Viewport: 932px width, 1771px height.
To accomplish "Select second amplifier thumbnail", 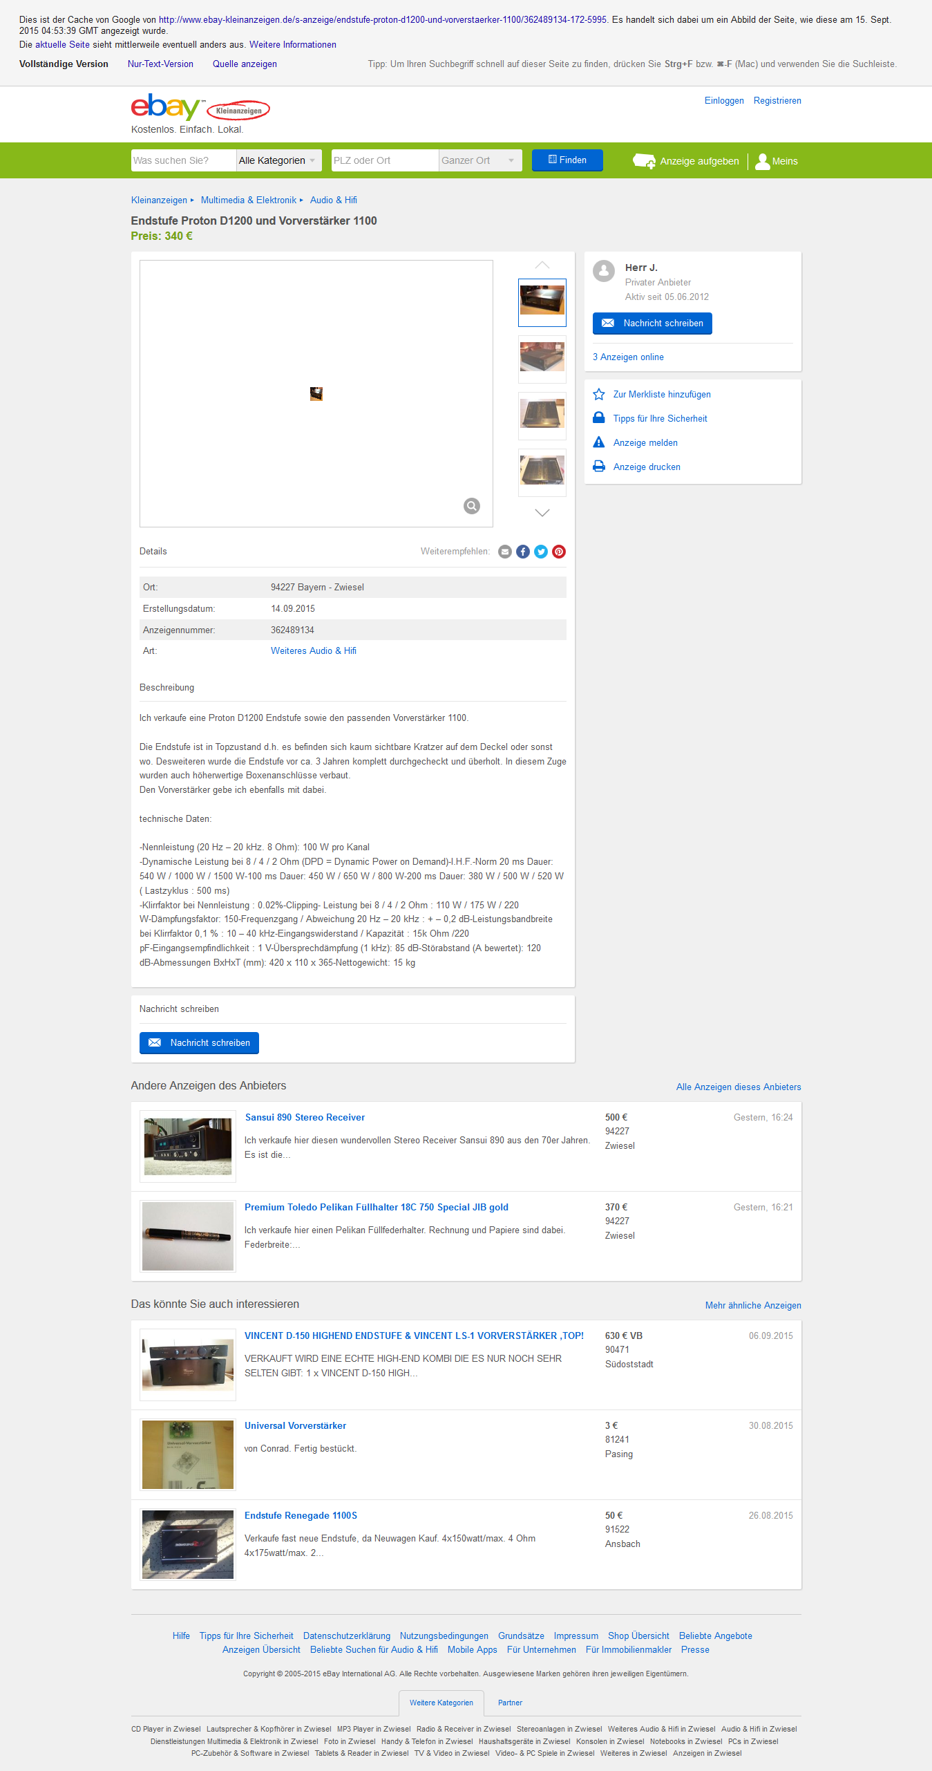I will [x=542, y=359].
